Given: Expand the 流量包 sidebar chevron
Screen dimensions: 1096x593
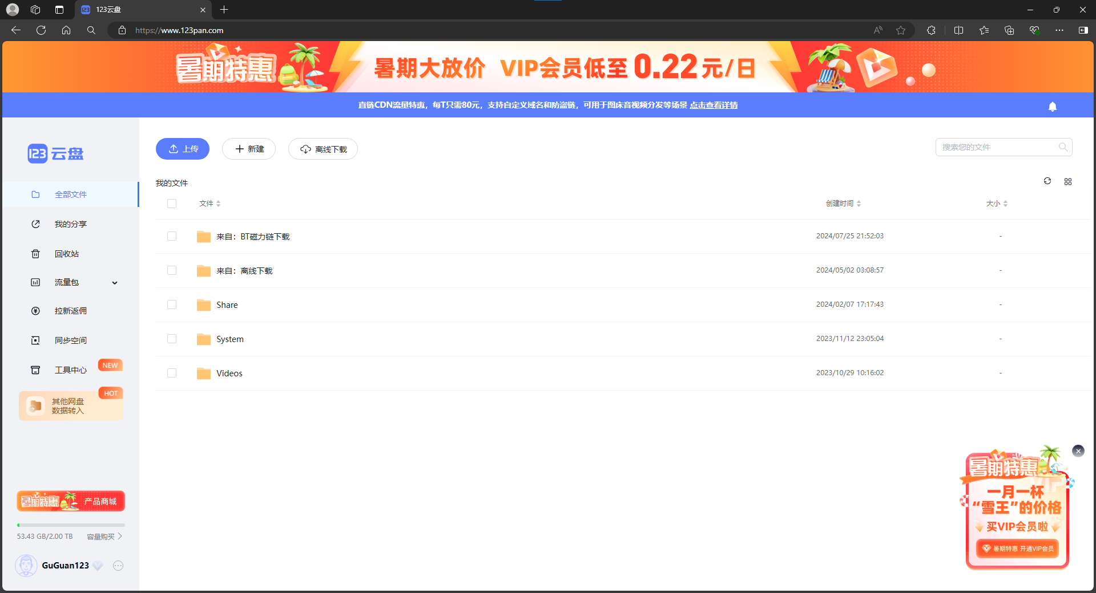Looking at the screenshot, I should click(x=115, y=283).
